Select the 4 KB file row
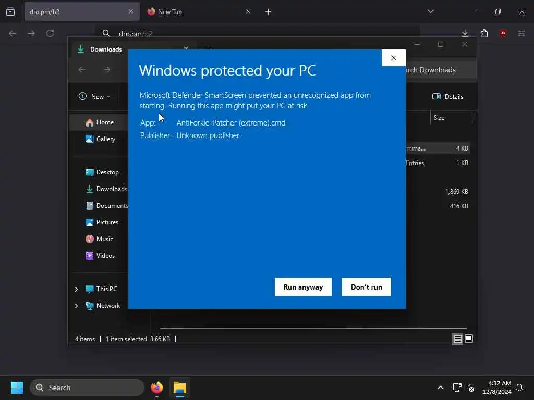534x400 pixels. point(438,148)
